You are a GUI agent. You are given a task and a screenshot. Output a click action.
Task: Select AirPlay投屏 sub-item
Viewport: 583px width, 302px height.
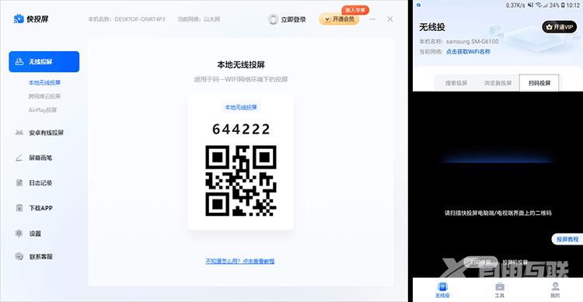click(43, 110)
